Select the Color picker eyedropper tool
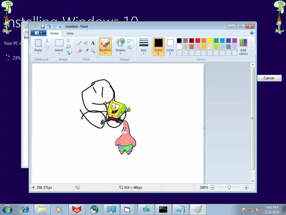The width and height of the screenshot is (286, 215). [86, 51]
